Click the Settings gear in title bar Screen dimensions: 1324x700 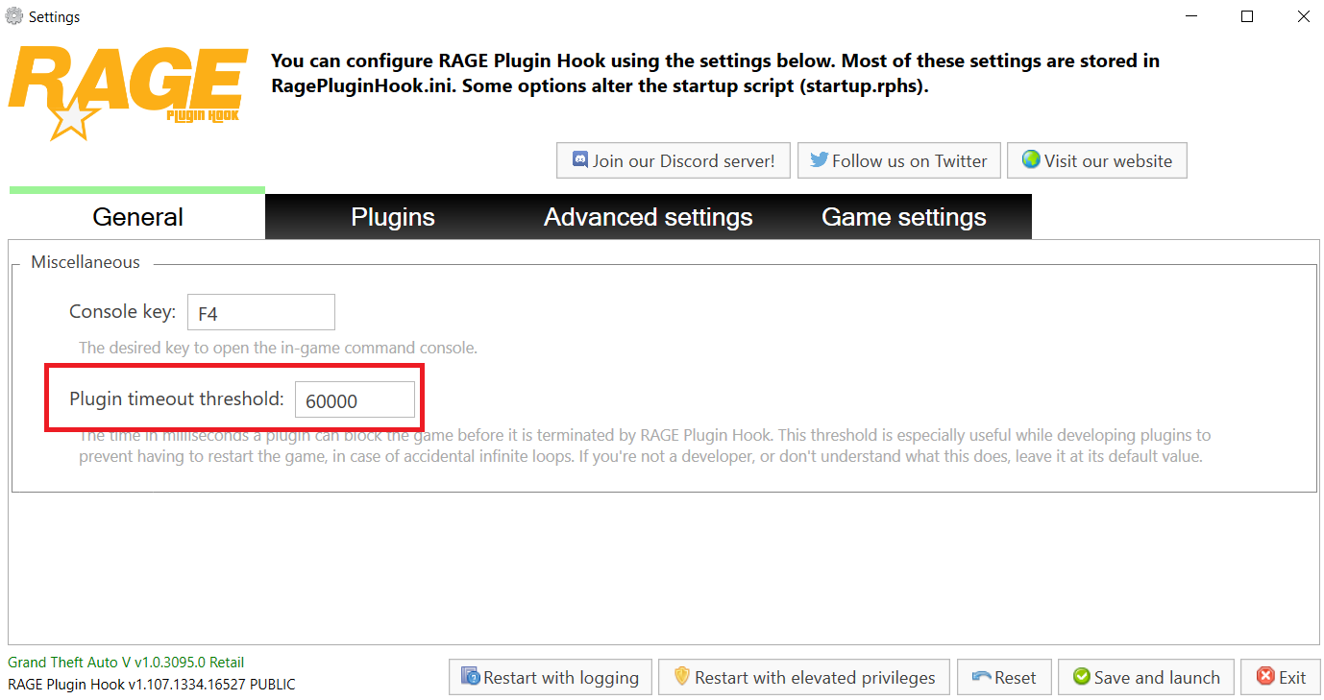click(x=14, y=16)
